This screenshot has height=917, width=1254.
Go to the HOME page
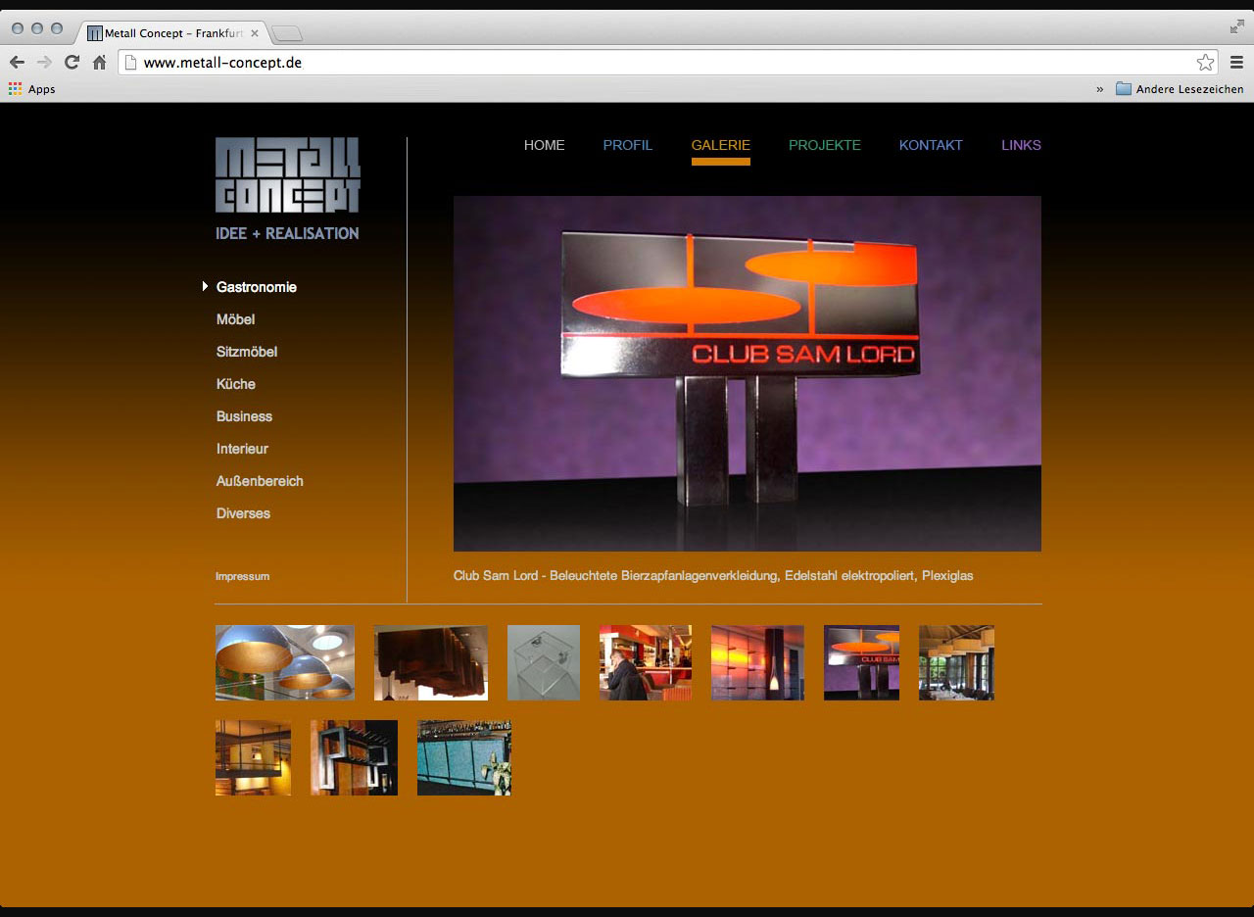(545, 145)
